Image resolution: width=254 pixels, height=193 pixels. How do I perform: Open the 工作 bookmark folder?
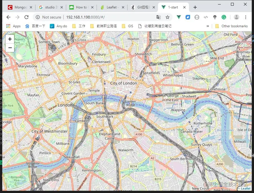(79, 26)
